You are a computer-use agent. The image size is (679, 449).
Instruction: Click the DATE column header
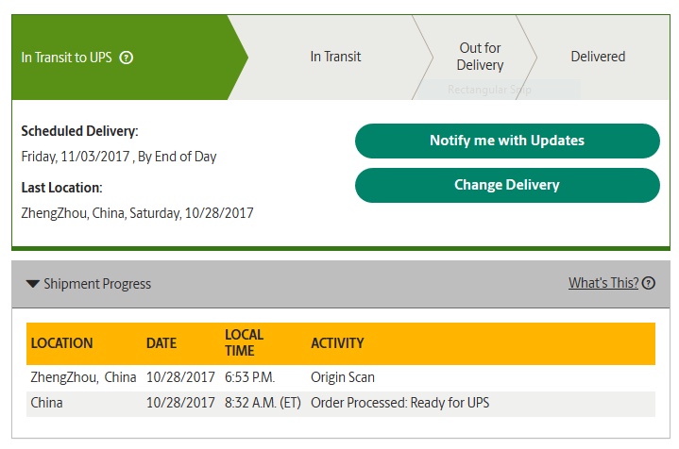tap(161, 343)
